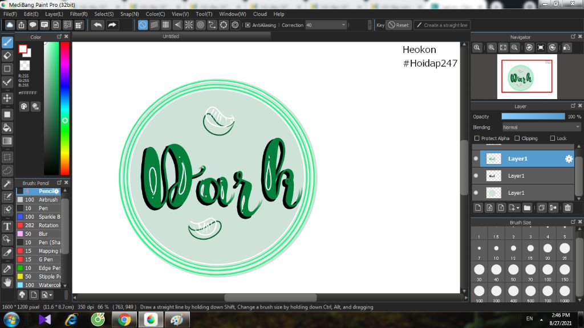This screenshot has height=328, width=584.
Task: Enable parallel lines snap
Action: pyautogui.click(x=154, y=25)
